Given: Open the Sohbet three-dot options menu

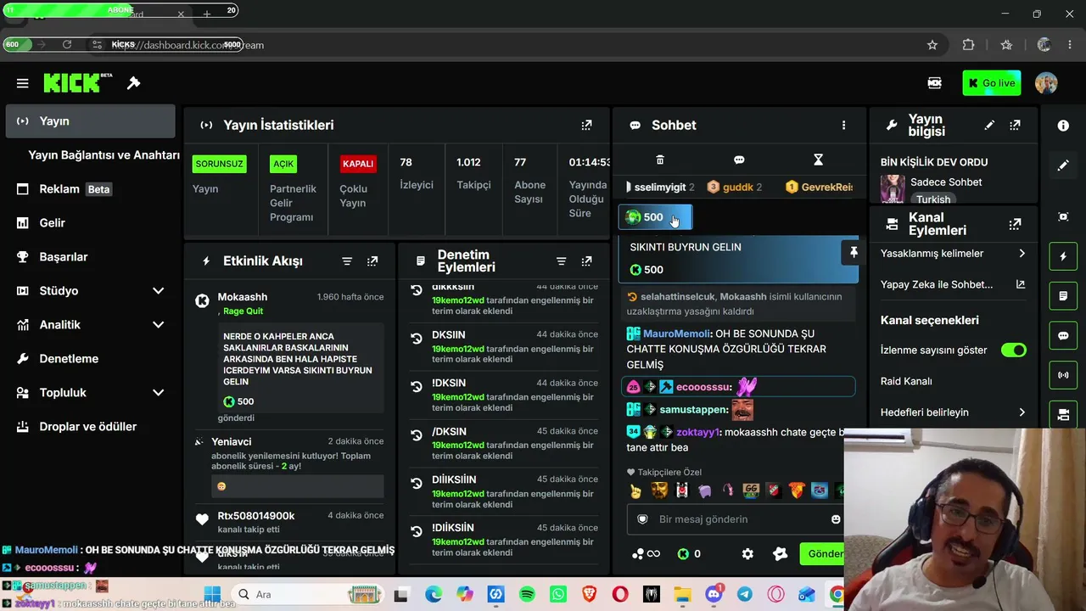Looking at the screenshot, I should click(x=843, y=125).
